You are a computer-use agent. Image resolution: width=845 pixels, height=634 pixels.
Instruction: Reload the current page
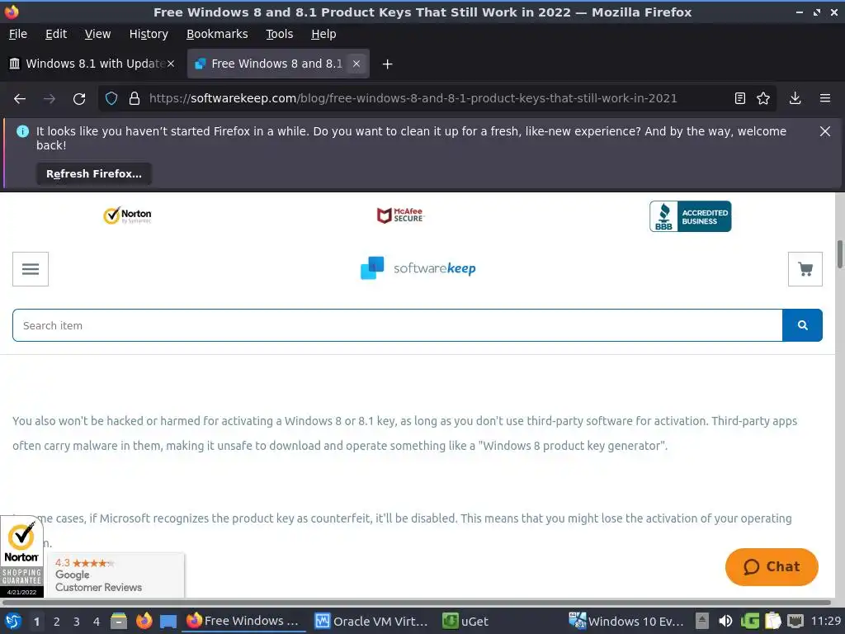pyautogui.click(x=79, y=99)
